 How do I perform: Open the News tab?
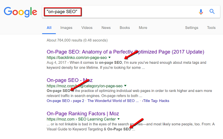coord(106,28)
